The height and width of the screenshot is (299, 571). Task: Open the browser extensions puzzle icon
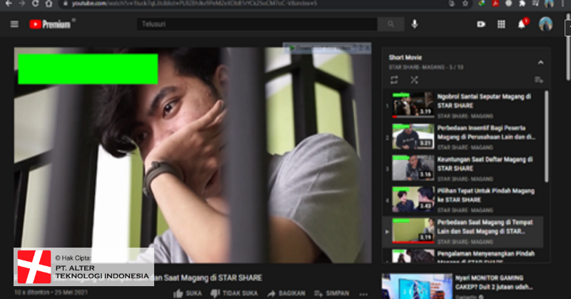point(522,4)
